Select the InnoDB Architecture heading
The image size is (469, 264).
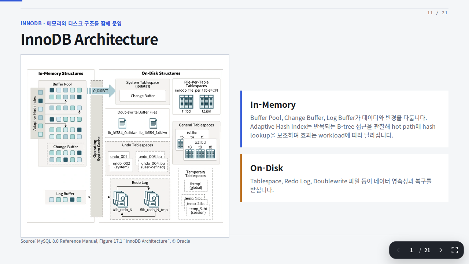[89, 39]
